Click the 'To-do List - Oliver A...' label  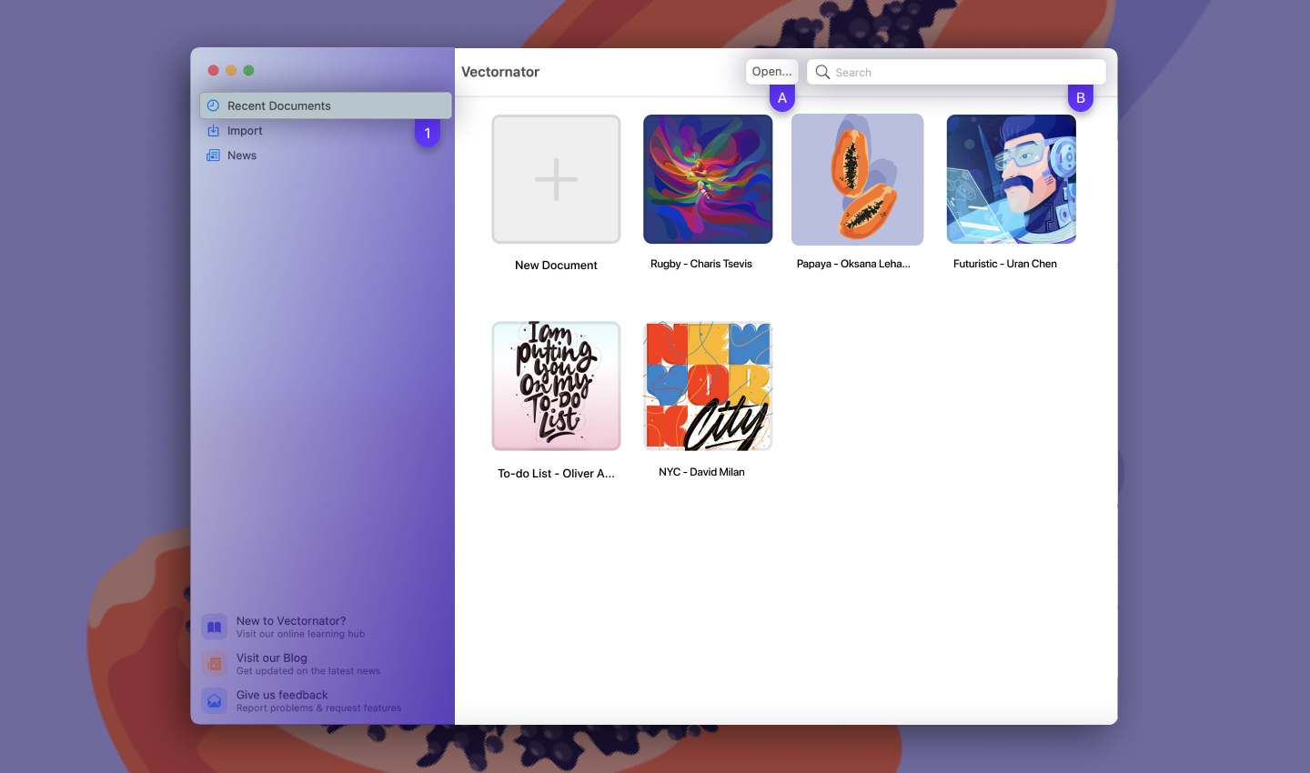pyautogui.click(x=556, y=474)
